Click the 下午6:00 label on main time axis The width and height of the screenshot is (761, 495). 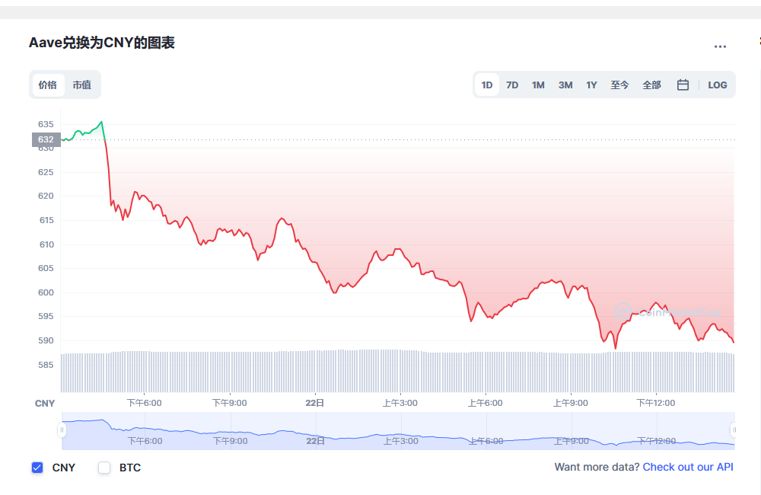point(144,403)
